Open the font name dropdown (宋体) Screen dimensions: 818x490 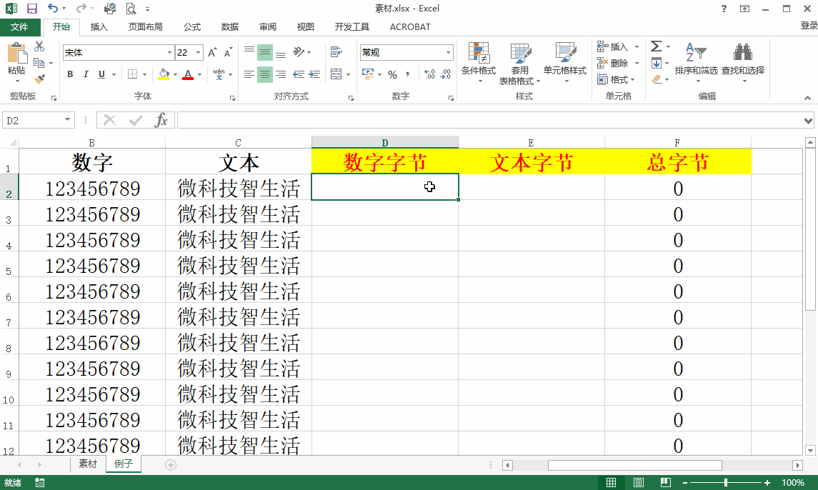169,53
